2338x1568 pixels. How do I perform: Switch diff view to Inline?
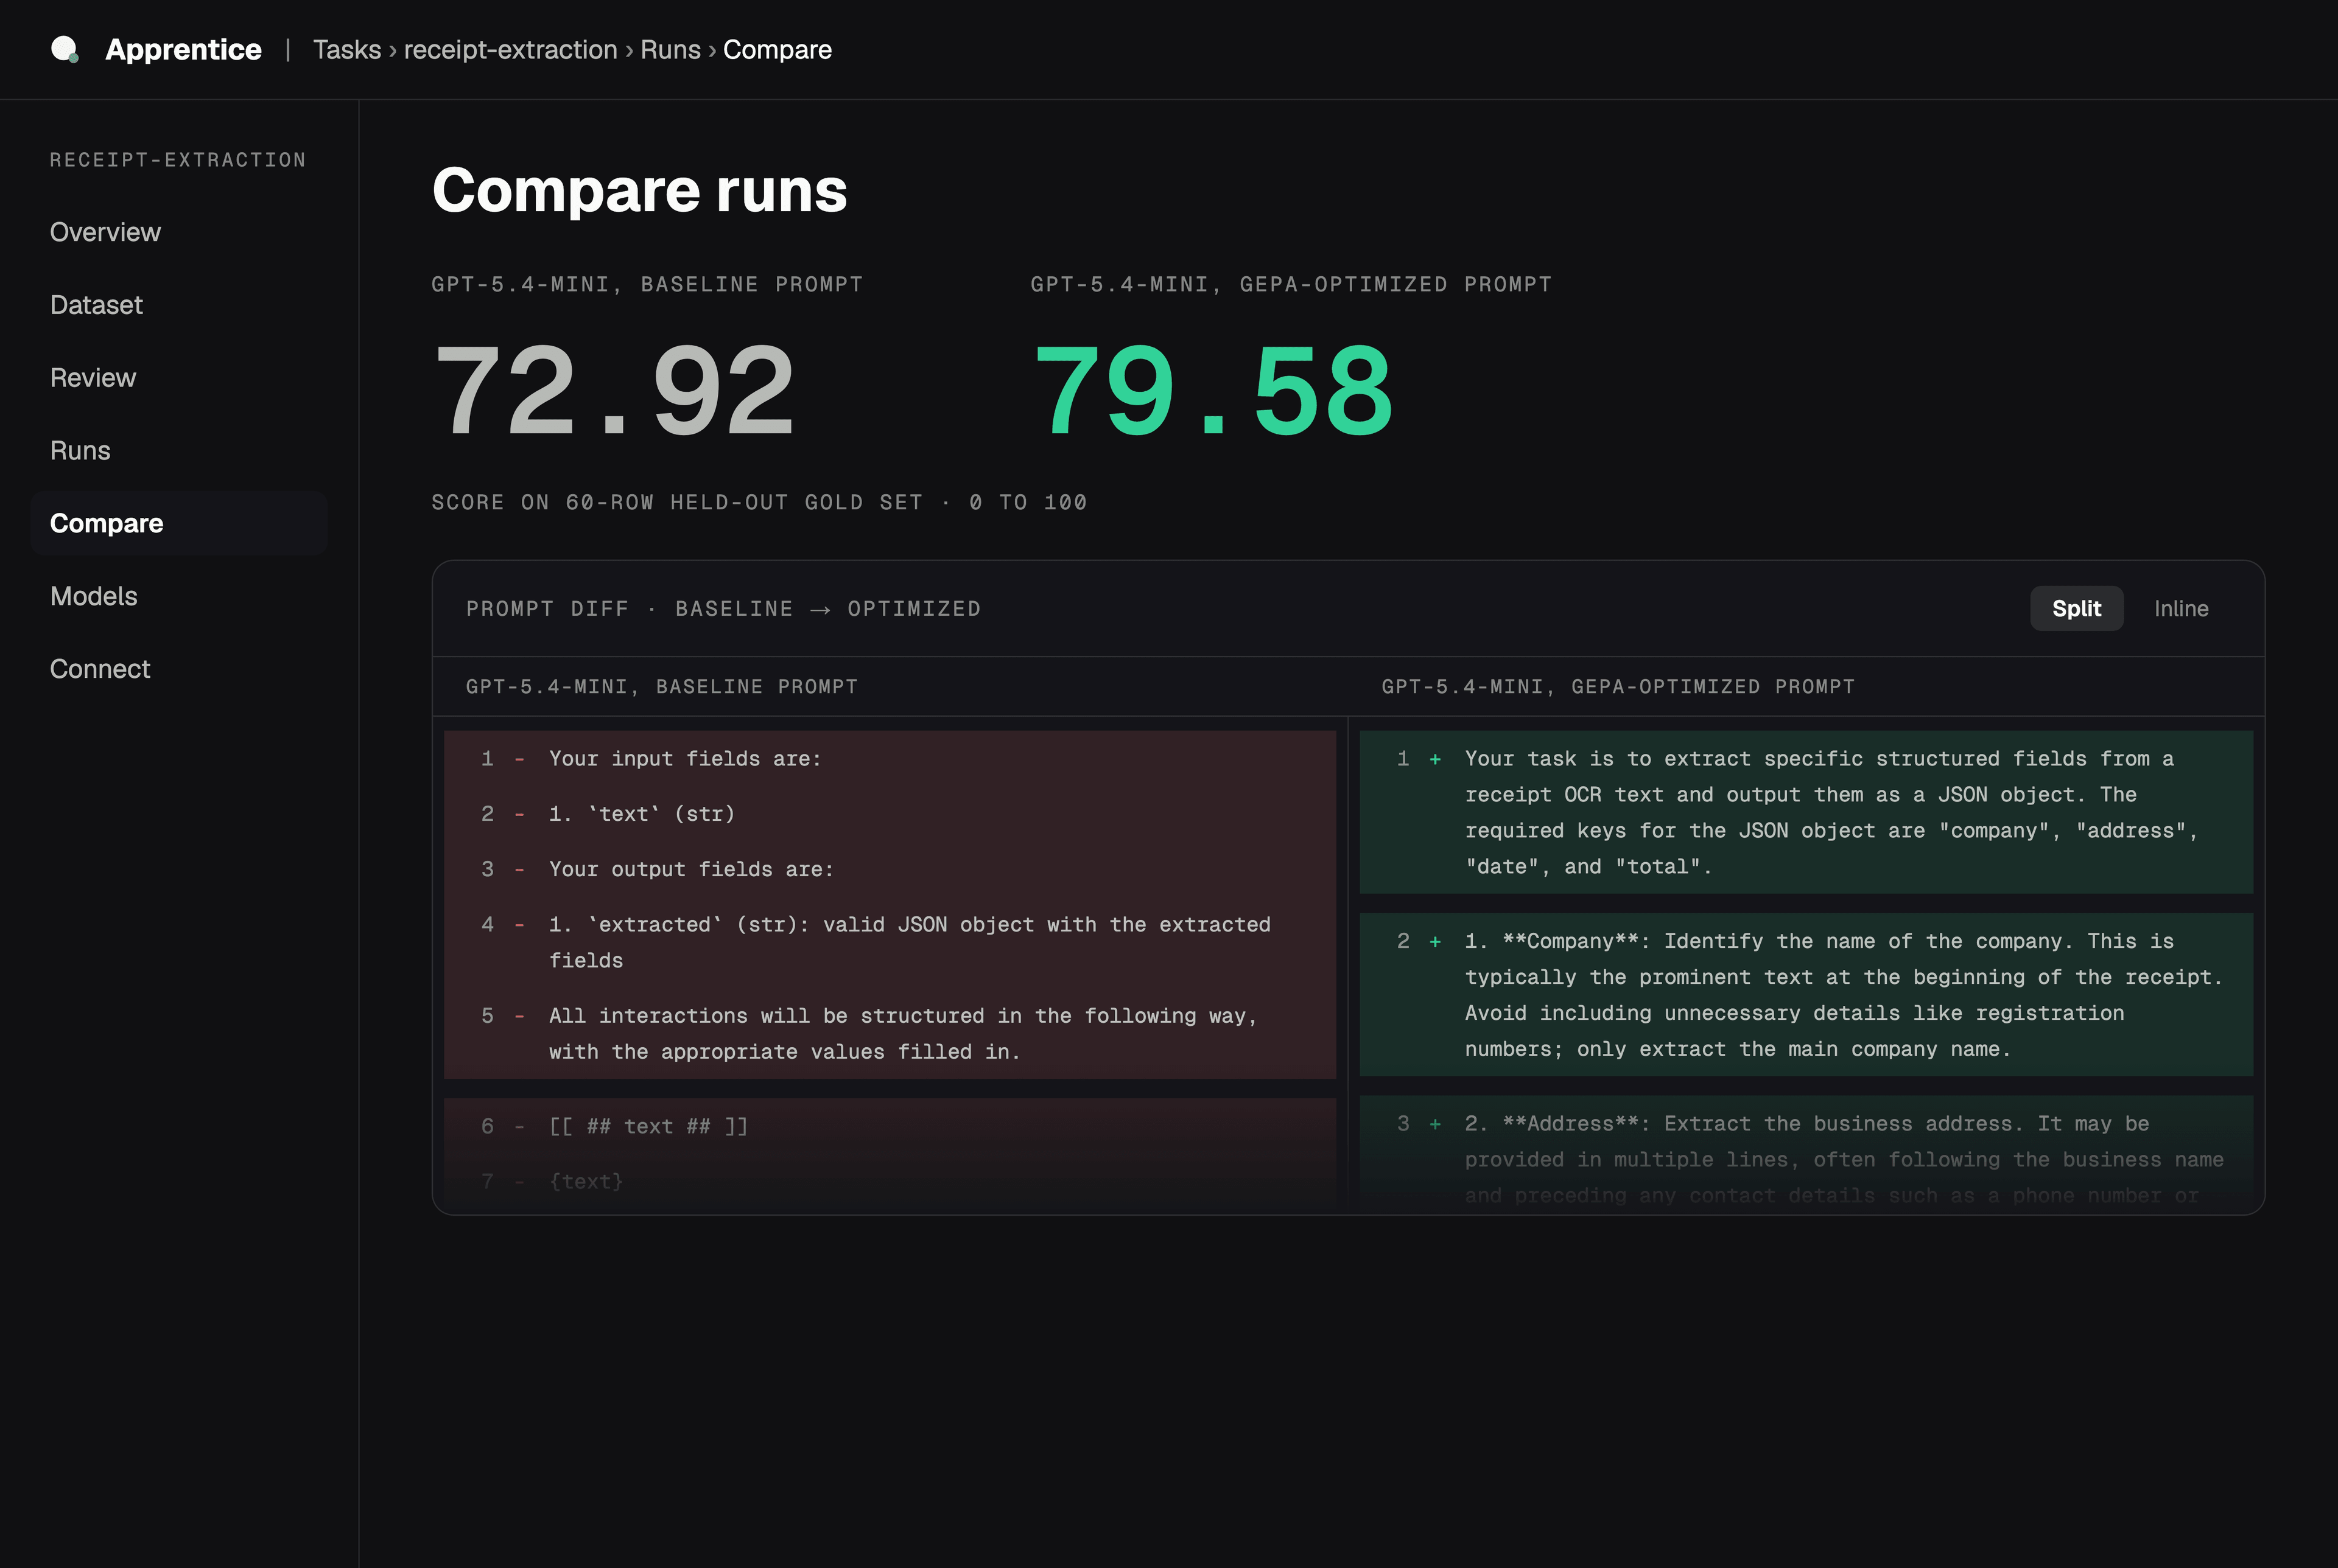(x=2181, y=608)
